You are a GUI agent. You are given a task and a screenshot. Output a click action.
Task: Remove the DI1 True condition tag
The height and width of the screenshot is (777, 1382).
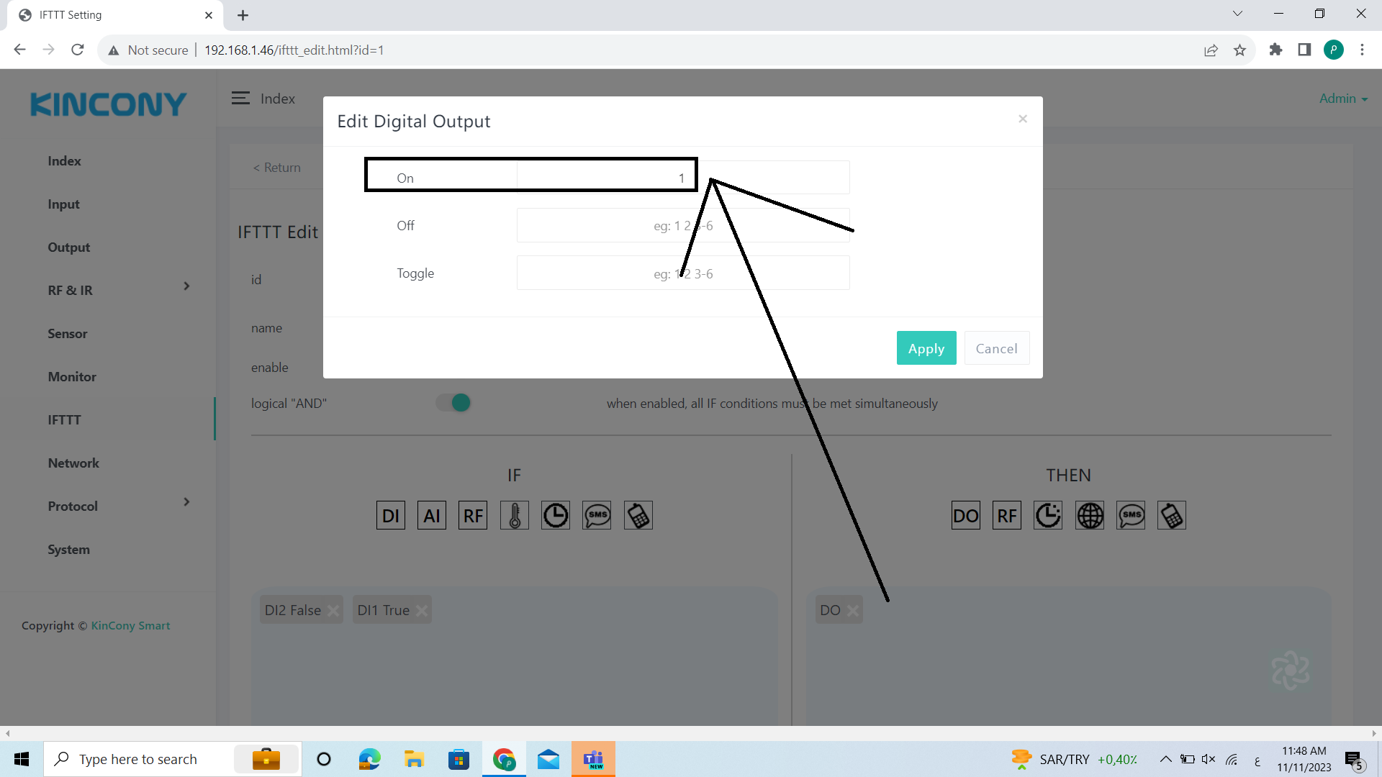(422, 611)
